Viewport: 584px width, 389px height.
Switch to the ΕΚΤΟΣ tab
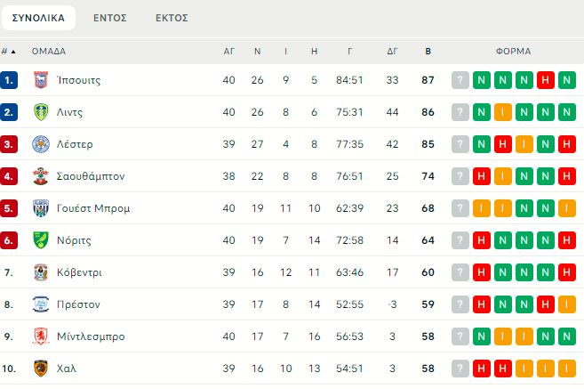[x=171, y=17]
